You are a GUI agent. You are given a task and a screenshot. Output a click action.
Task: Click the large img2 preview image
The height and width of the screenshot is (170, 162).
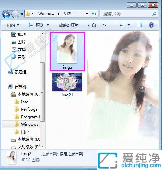(x=123, y=85)
